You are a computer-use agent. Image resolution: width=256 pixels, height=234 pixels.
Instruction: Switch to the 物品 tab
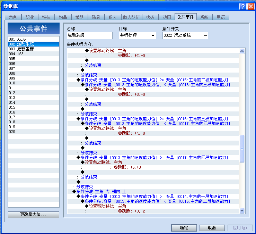(63, 17)
